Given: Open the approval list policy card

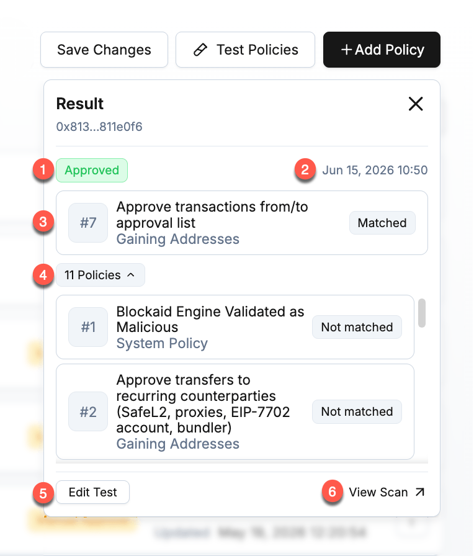Looking at the screenshot, I should (x=242, y=223).
